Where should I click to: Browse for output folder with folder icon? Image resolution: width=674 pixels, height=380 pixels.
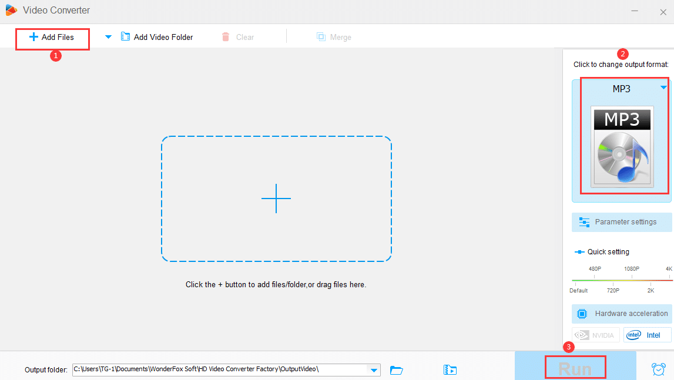[x=397, y=369]
